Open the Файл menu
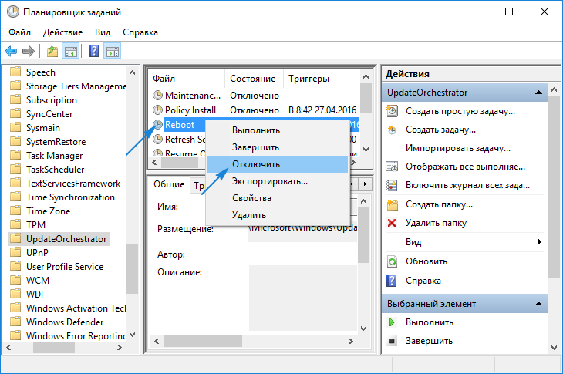The height and width of the screenshot is (374, 563). 20,32
